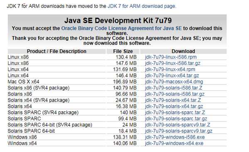Download the Mac OS X jdk-7u79-macosx-x64.dmg file

pos(174,82)
